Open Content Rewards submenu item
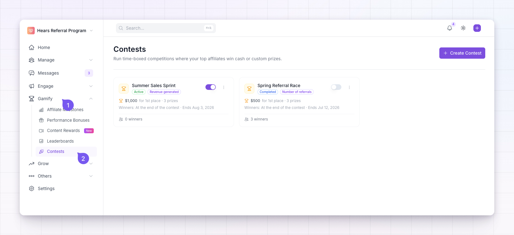514x235 pixels. pyautogui.click(x=63, y=130)
